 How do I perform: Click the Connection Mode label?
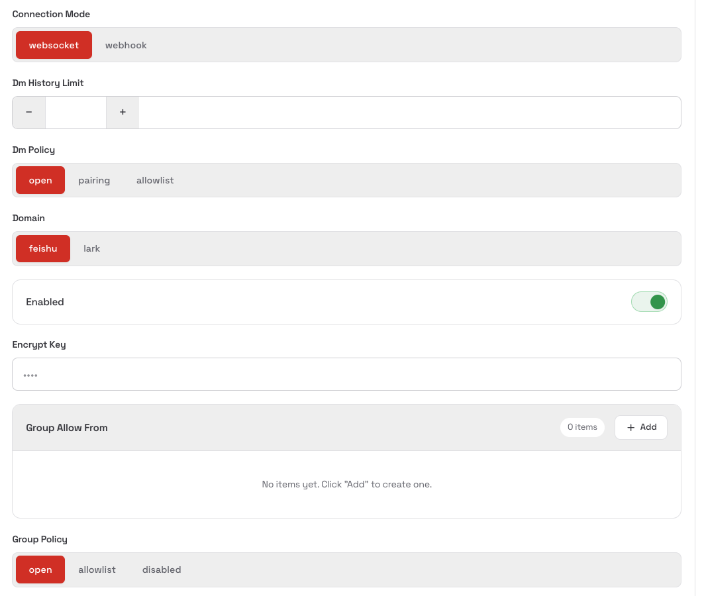click(x=51, y=15)
